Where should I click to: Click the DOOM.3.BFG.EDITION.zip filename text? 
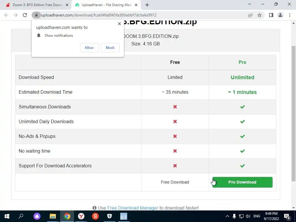coord(151,36)
